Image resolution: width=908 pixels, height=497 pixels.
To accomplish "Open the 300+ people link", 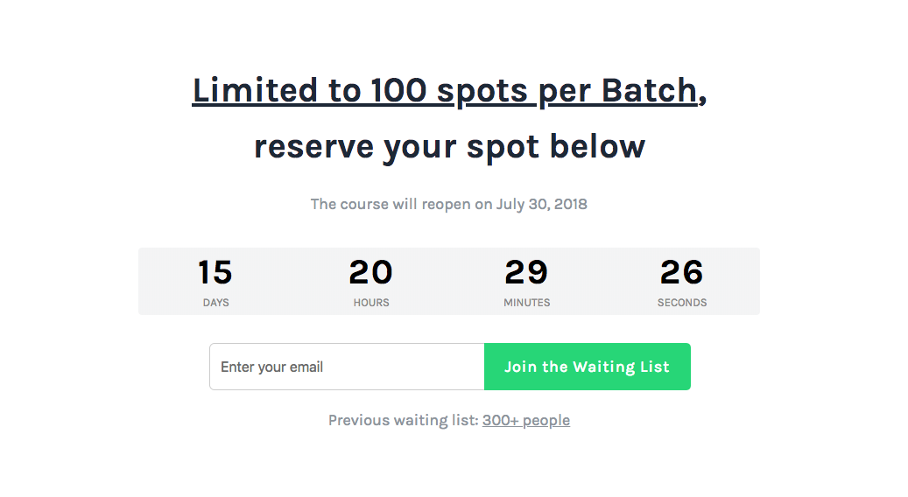I will (x=525, y=420).
